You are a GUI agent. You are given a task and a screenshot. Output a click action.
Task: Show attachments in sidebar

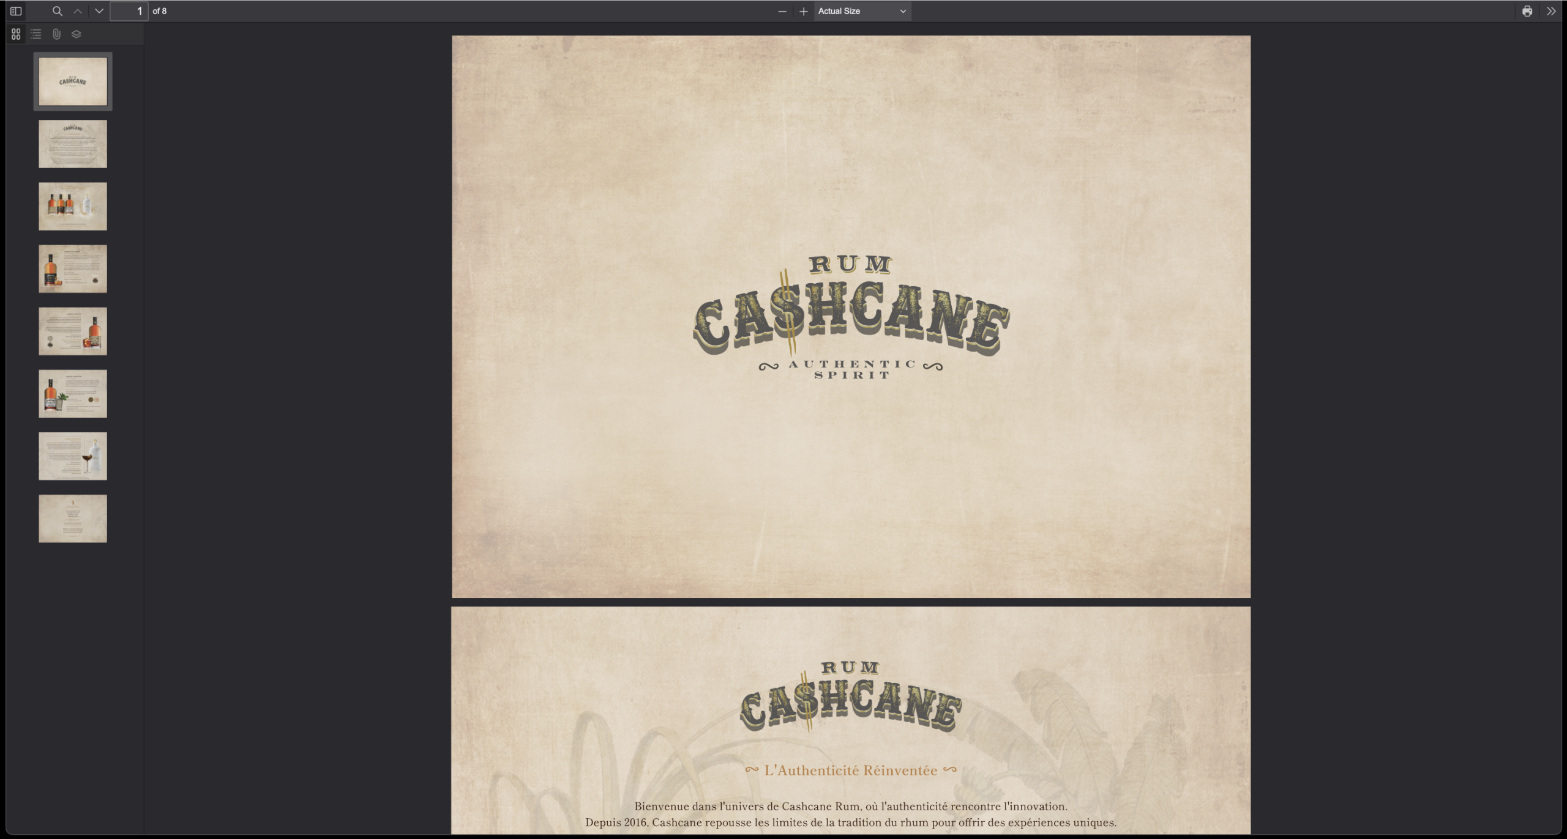click(56, 34)
